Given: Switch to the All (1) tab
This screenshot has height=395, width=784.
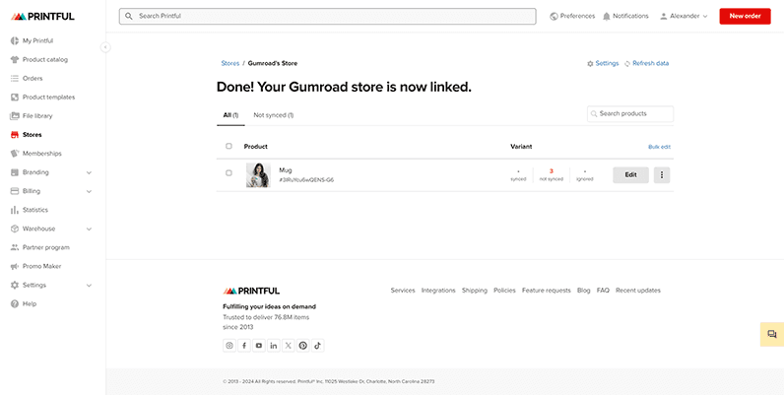Looking at the screenshot, I should tap(230, 115).
